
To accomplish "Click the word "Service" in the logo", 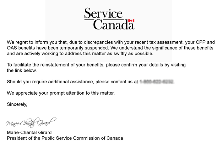I will [103, 13].
